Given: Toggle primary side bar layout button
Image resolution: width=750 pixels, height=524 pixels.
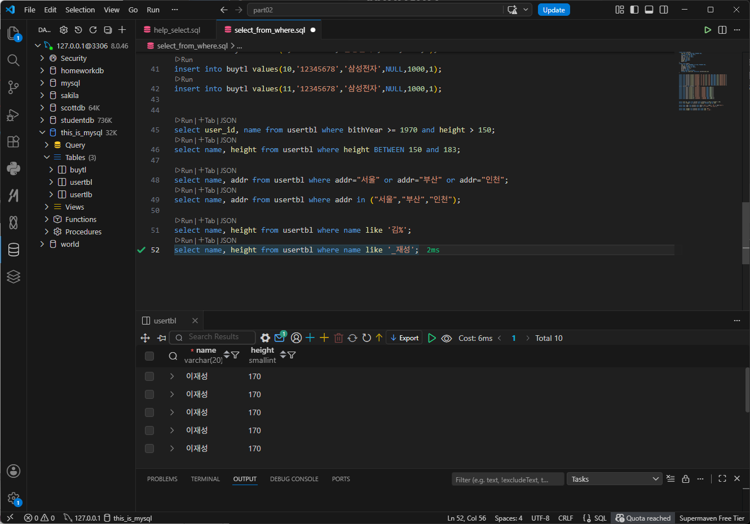Looking at the screenshot, I should pyautogui.click(x=634, y=10).
